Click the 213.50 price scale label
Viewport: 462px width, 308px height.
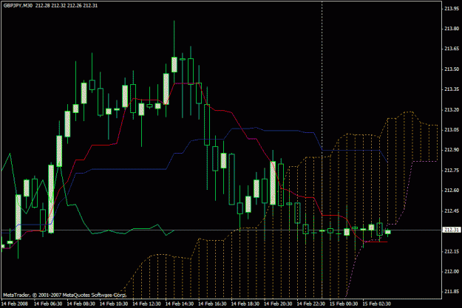point(452,69)
